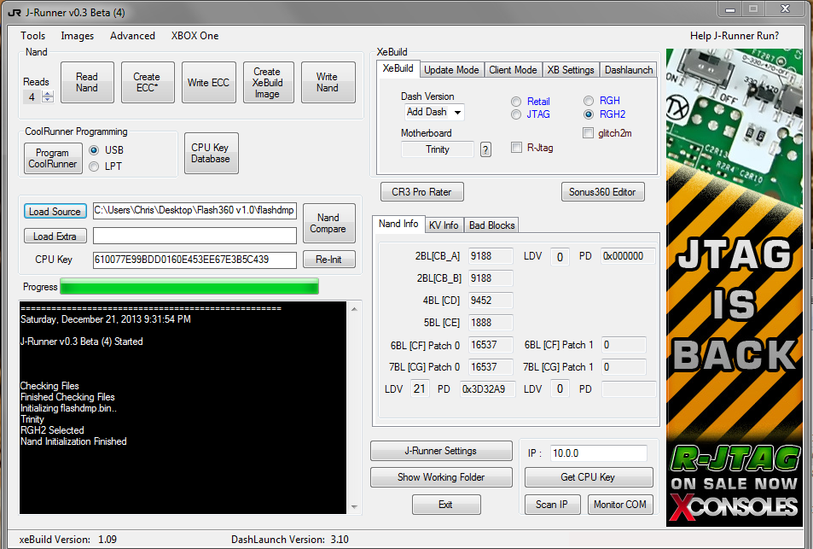The image size is (813, 549).
Task: Enable the glitch2m checkbox
Action: [588, 133]
